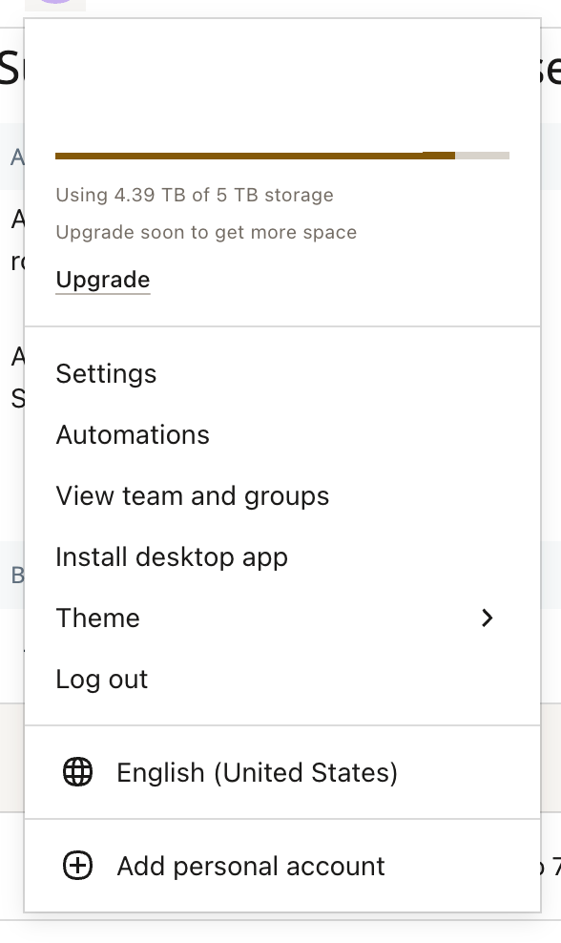
Task: Open the Theme options submenu
Action: [x=97, y=618]
